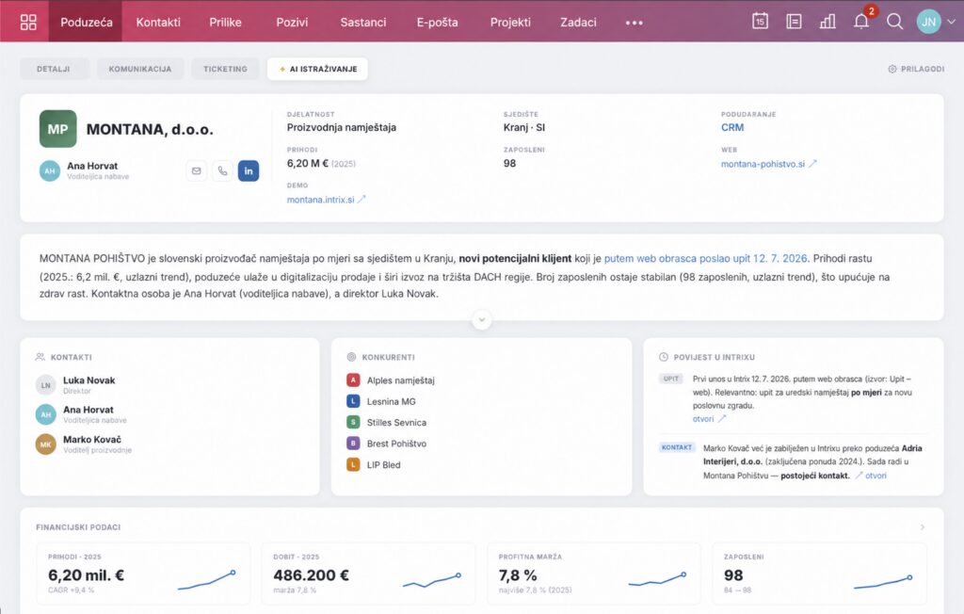Select competitor Stilles Sevnica
964x614 pixels.
(x=396, y=422)
